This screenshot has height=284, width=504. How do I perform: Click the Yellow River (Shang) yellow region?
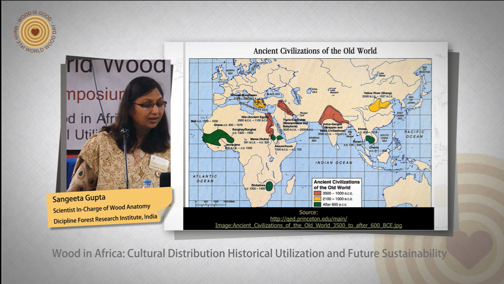(x=381, y=104)
